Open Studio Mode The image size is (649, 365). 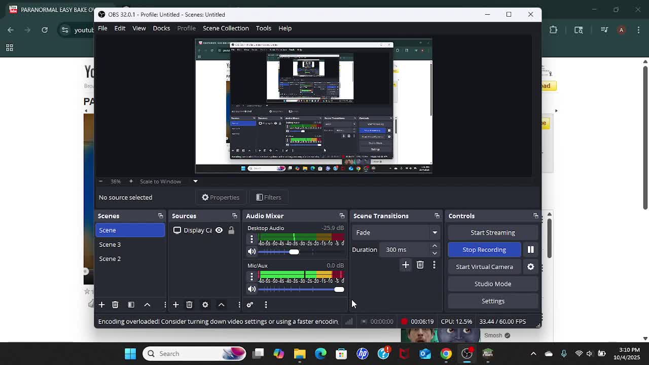492,284
